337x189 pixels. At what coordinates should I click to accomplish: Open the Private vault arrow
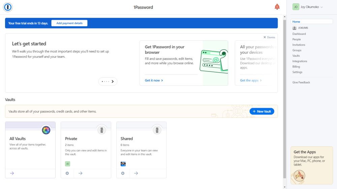tap(81, 173)
